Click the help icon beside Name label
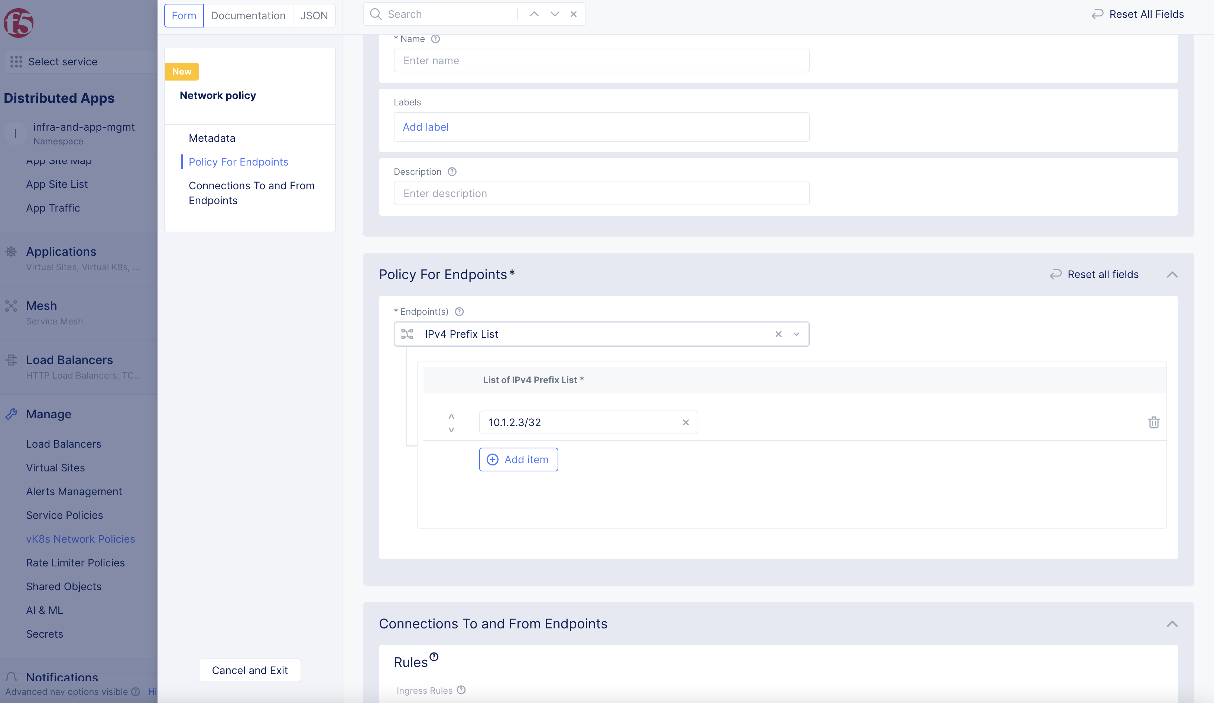Screen dimensions: 1214x703 pyautogui.click(x=435, y=39)
